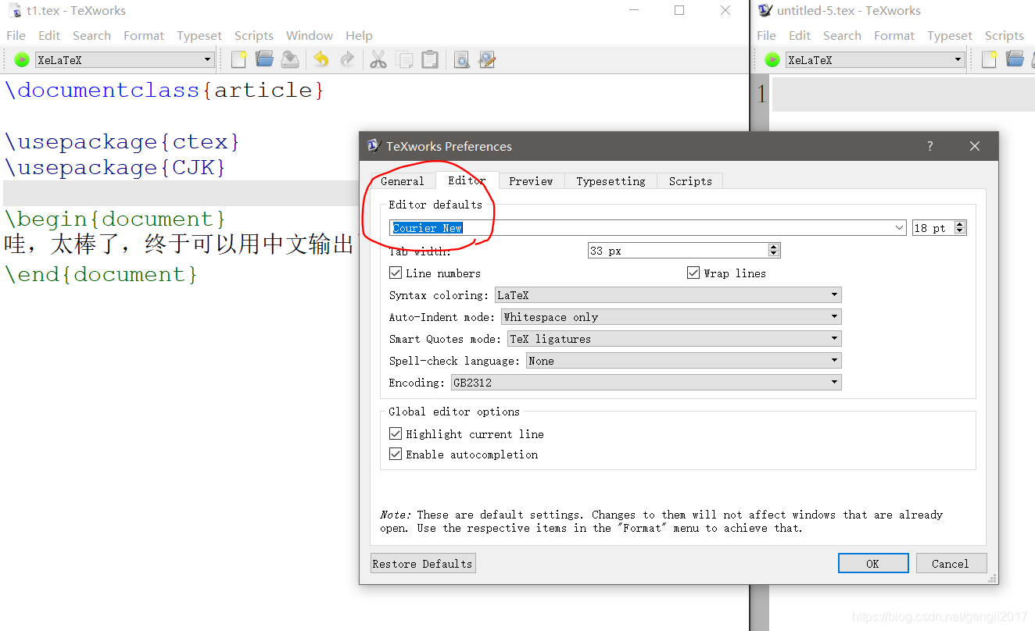
Task: Click the Paste clipboard icon in t1.tex toolbar
Action: (x=430, y=59)
